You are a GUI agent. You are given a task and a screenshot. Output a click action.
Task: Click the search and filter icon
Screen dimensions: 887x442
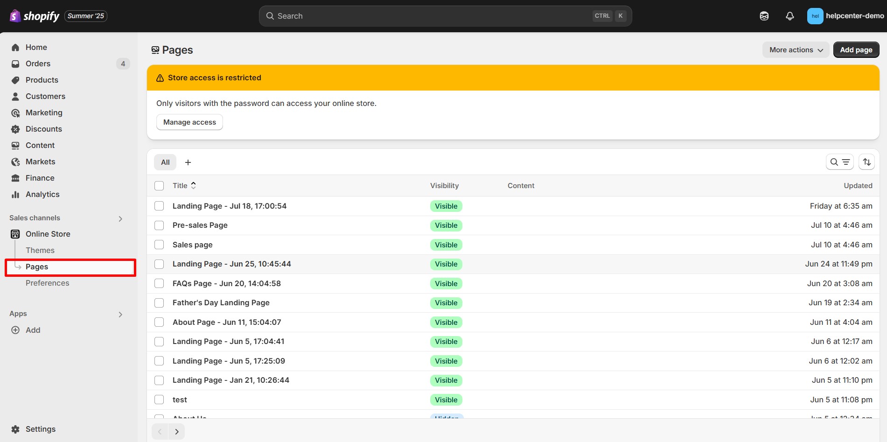coord(839,162)
